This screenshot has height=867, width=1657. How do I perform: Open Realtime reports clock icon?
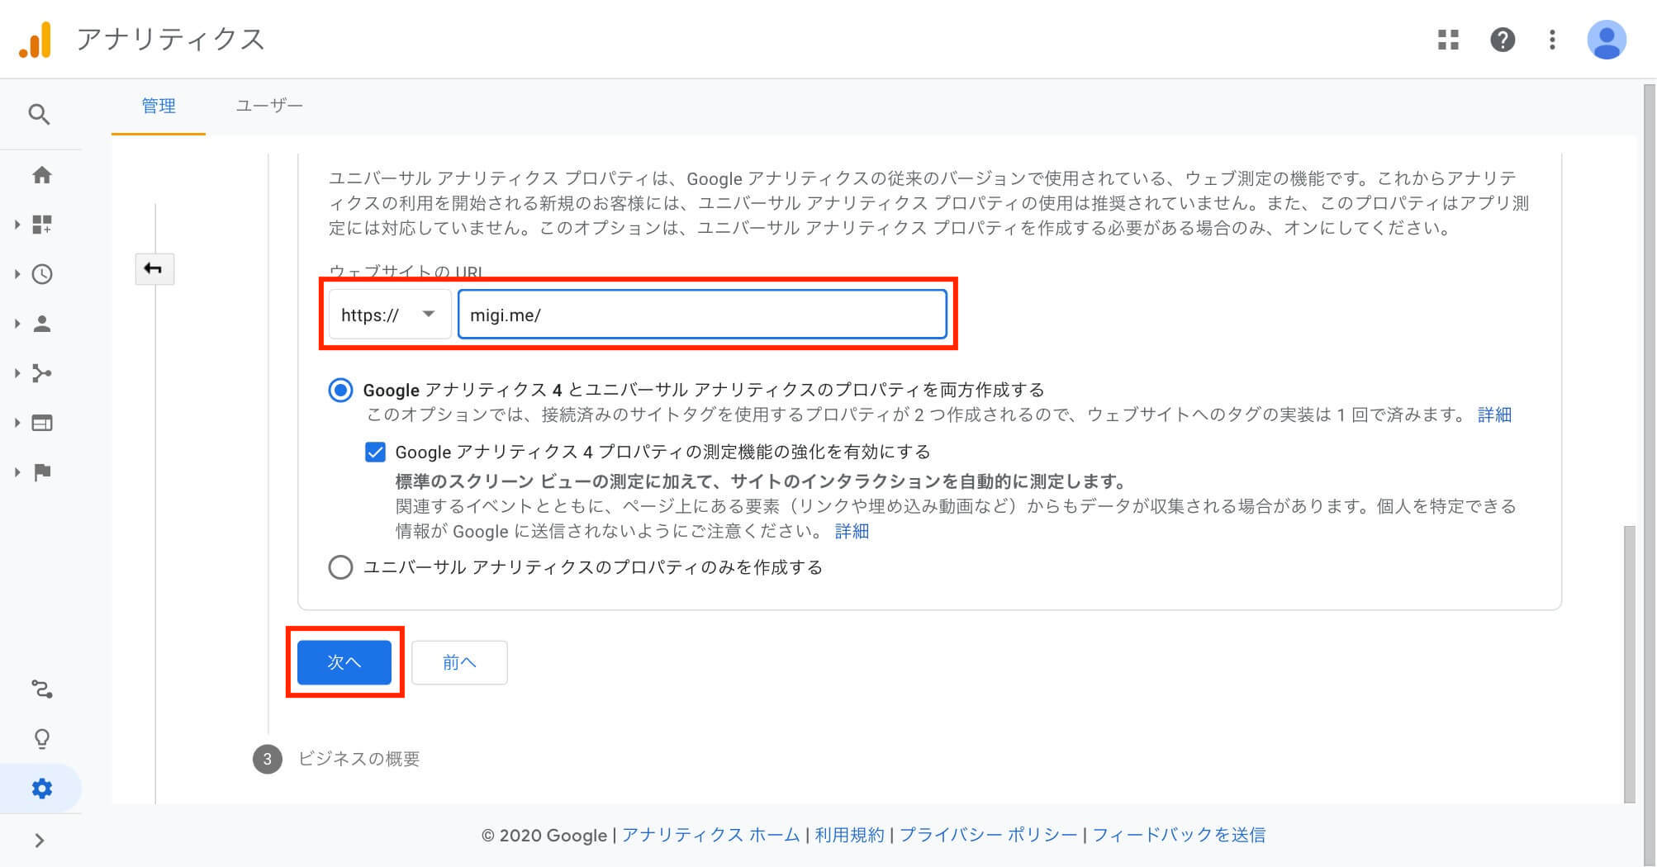(x=42, y=274)
